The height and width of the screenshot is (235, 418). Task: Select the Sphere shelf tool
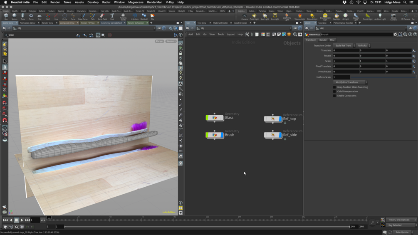(14, 16)
